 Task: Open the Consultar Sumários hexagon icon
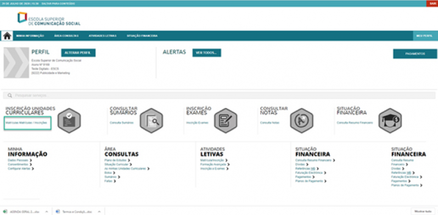(x=151, y=121)
